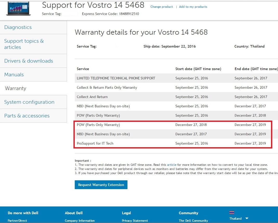Click Do more with Dell footer heading
This screenshot has height=223, width=278.
[23, 213]
